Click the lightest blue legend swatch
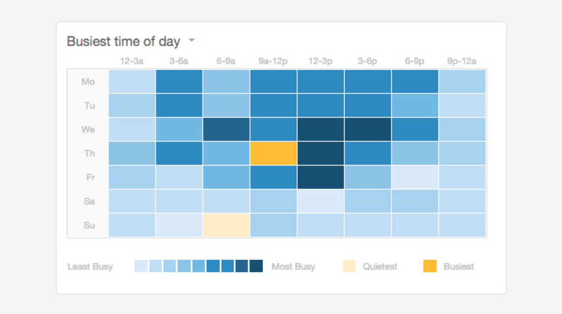The width and height of the screenshot is (562, 314). (141, 266)
